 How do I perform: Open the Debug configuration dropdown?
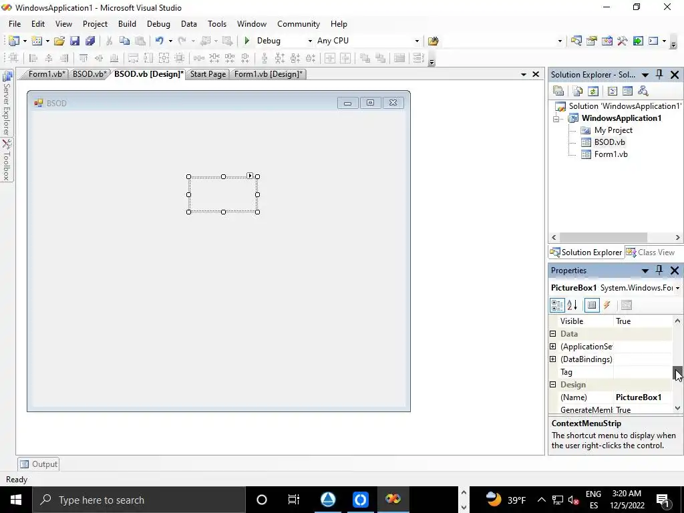(x=310, y=41)
